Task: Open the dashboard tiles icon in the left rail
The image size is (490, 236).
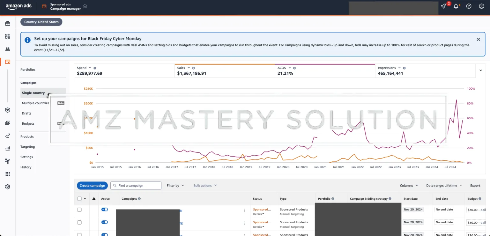Action: coord(8,36)
